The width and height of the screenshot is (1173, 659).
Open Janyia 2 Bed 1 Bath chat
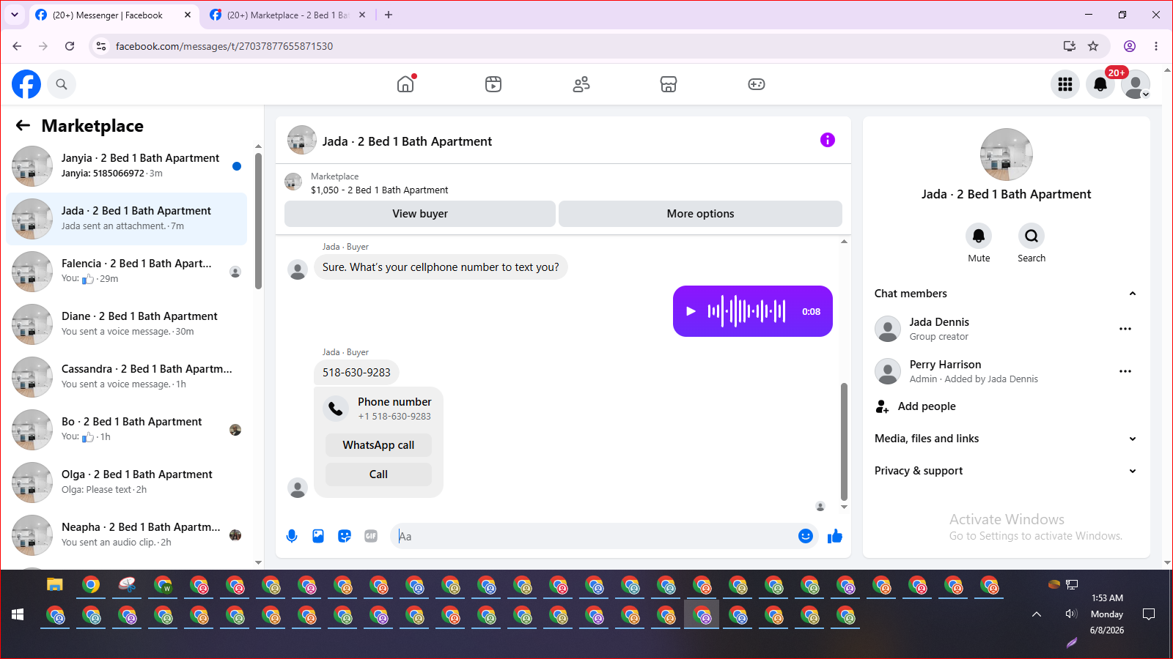point(126,166)
